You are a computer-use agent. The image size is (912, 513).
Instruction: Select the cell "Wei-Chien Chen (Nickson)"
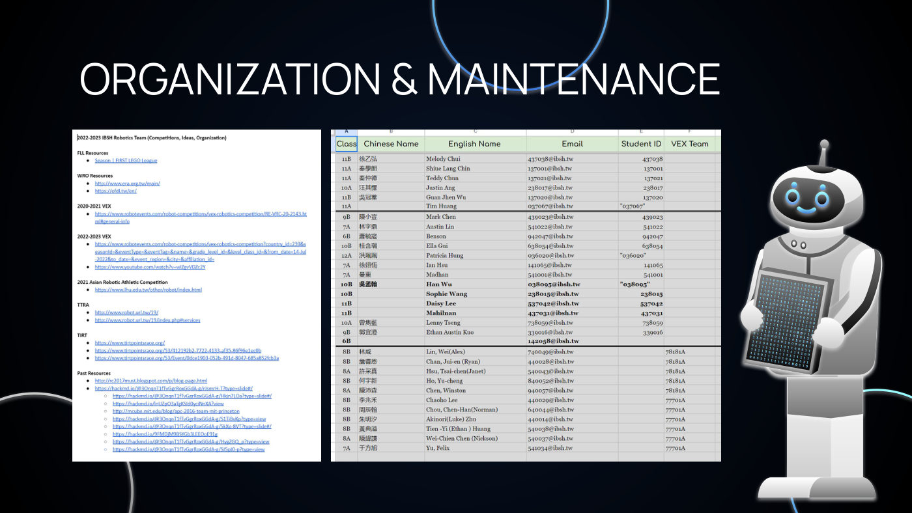pyautogui.click(x=475, y=439)
